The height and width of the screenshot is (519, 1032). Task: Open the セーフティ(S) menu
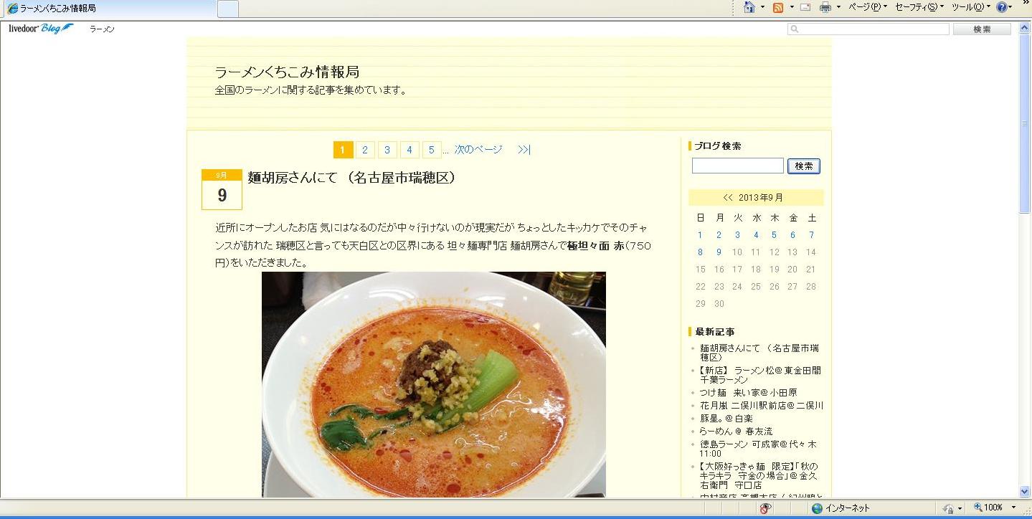click(920, 7)
